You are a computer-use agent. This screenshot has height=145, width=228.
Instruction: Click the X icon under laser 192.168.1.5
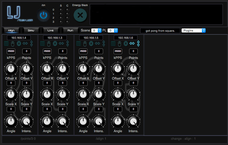coord(91,44)
